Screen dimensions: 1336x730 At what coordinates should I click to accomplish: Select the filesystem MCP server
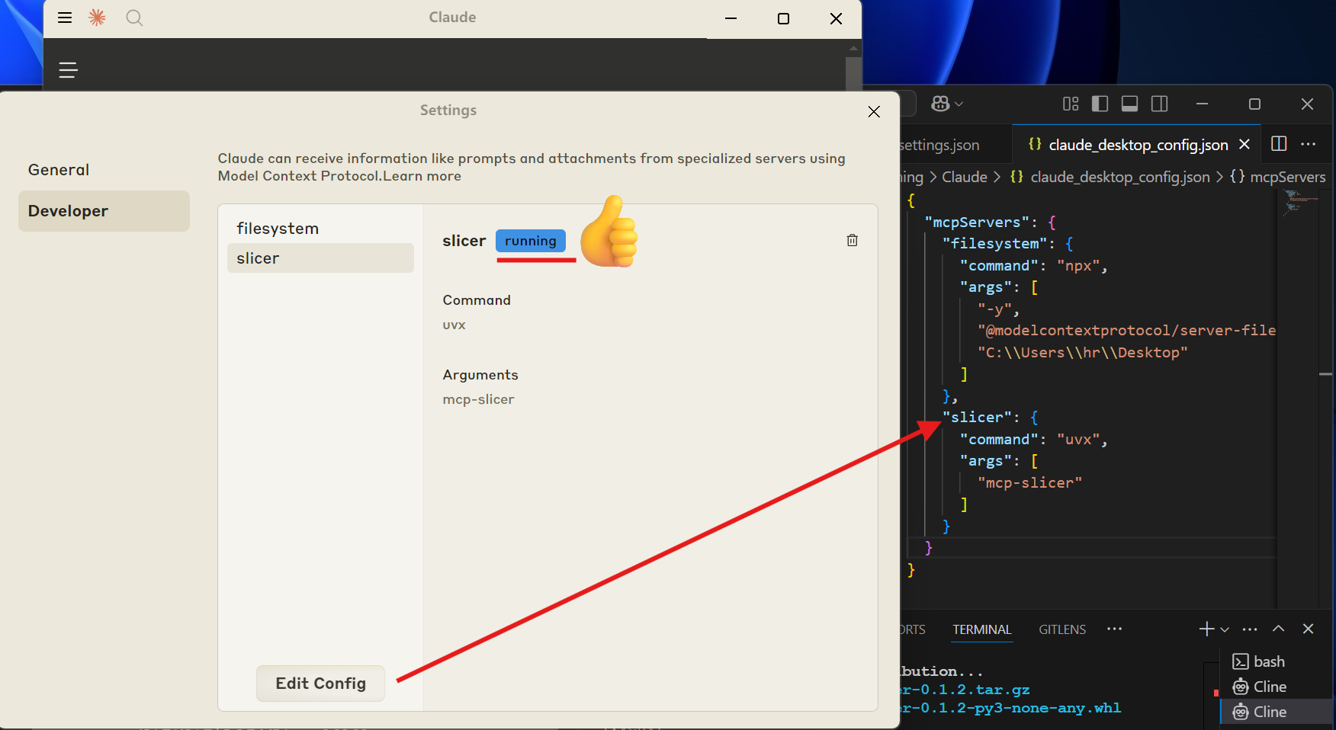[x=278, y=229]
